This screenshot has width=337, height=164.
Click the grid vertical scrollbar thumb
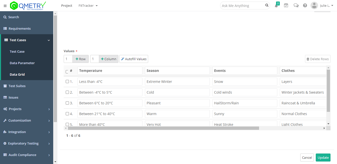[328, 91]
